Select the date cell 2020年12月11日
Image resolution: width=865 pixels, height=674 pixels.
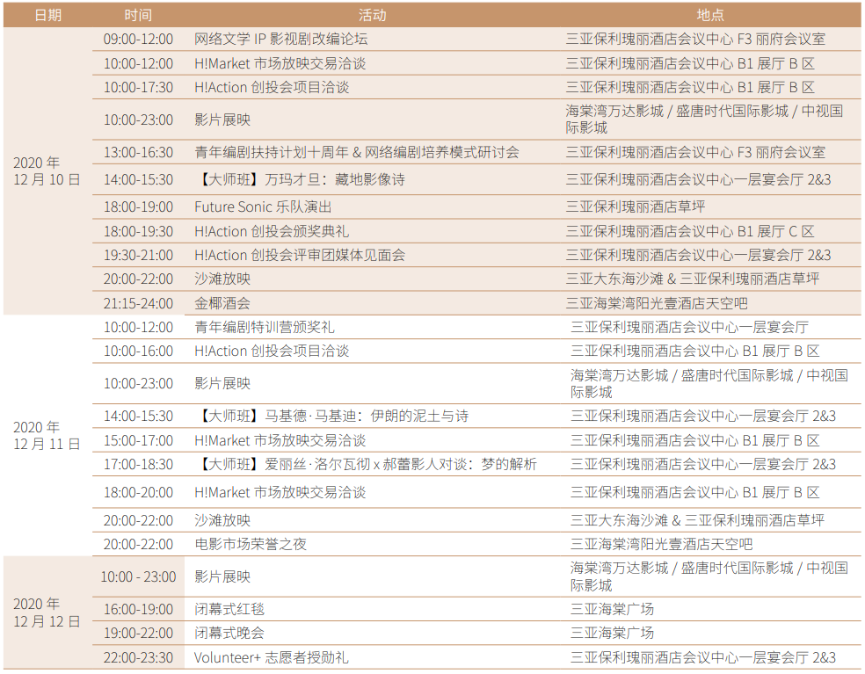(x=47, y=436)
